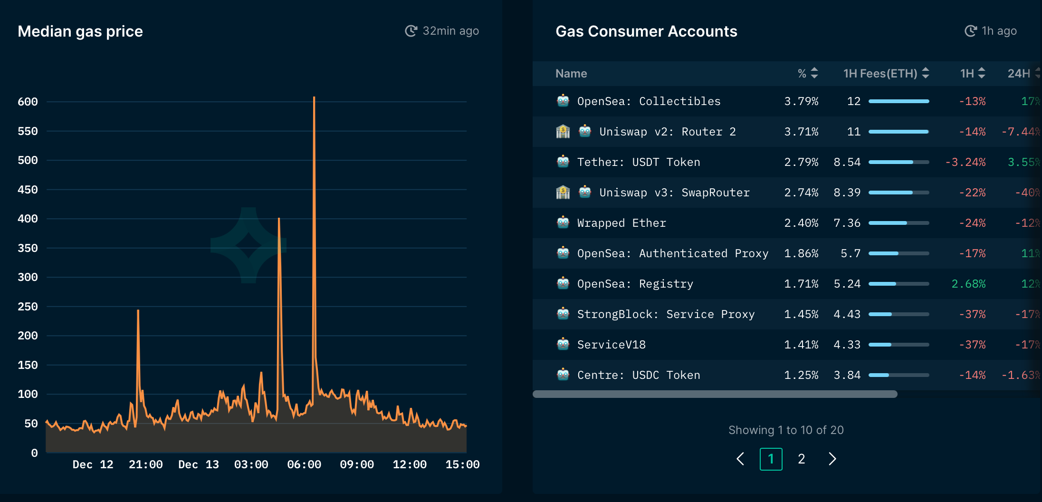The width and height of the screenshot is (1042, 502).
Task: Go to next page arrow
Action: pyautogui.click(x=832, y=459)
